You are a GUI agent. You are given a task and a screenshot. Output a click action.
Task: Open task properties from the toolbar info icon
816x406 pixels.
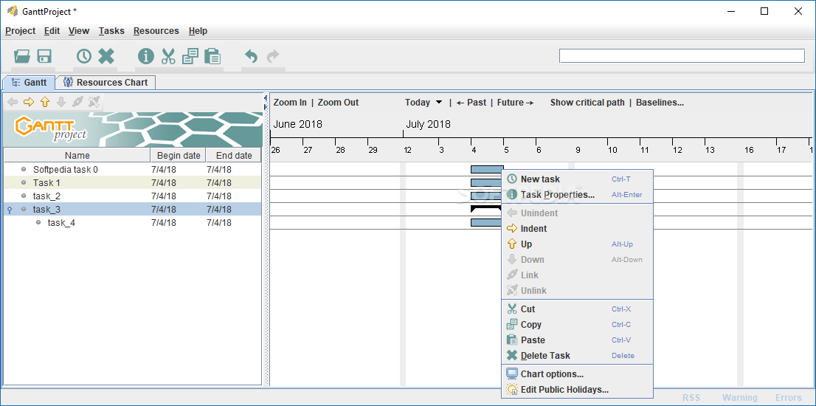[x=146, y=56]
